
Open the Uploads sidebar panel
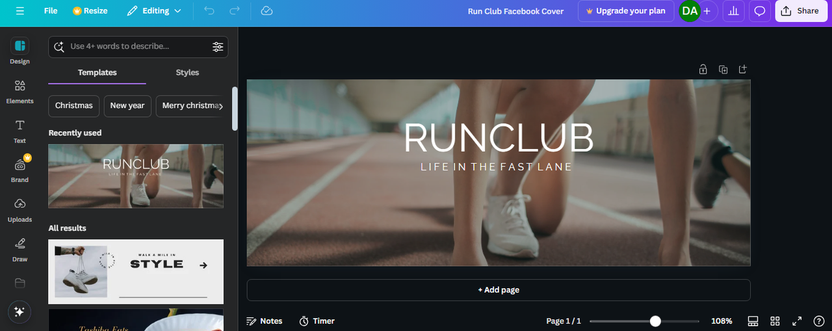20,210
